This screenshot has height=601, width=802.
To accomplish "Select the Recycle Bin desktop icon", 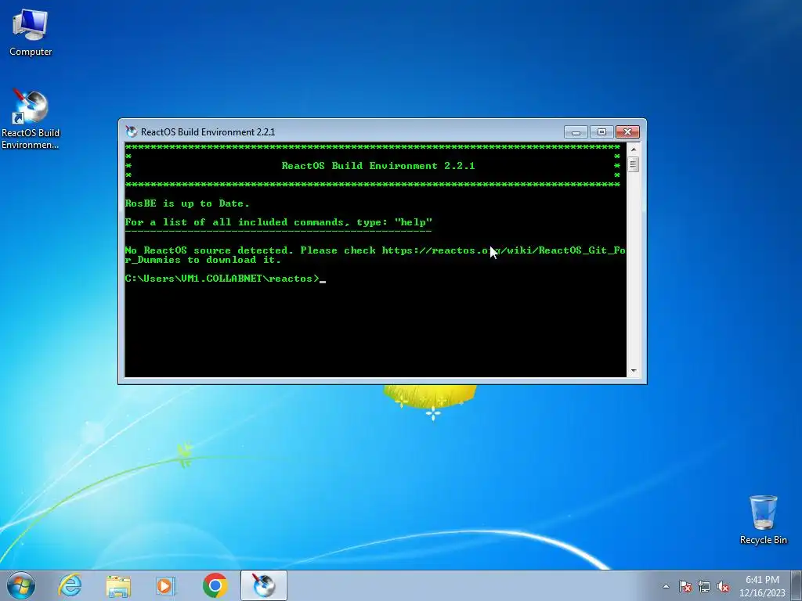I will [763, 520].
